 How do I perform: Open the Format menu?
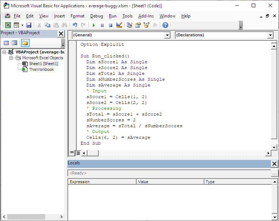pos(78,16)
